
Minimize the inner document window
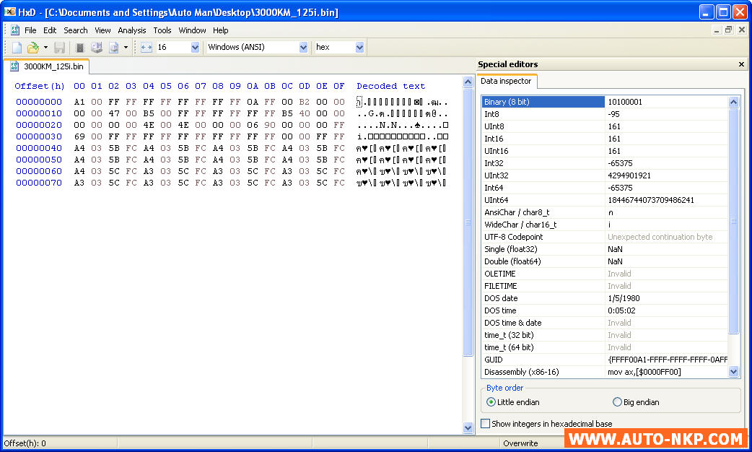(717, 30)
